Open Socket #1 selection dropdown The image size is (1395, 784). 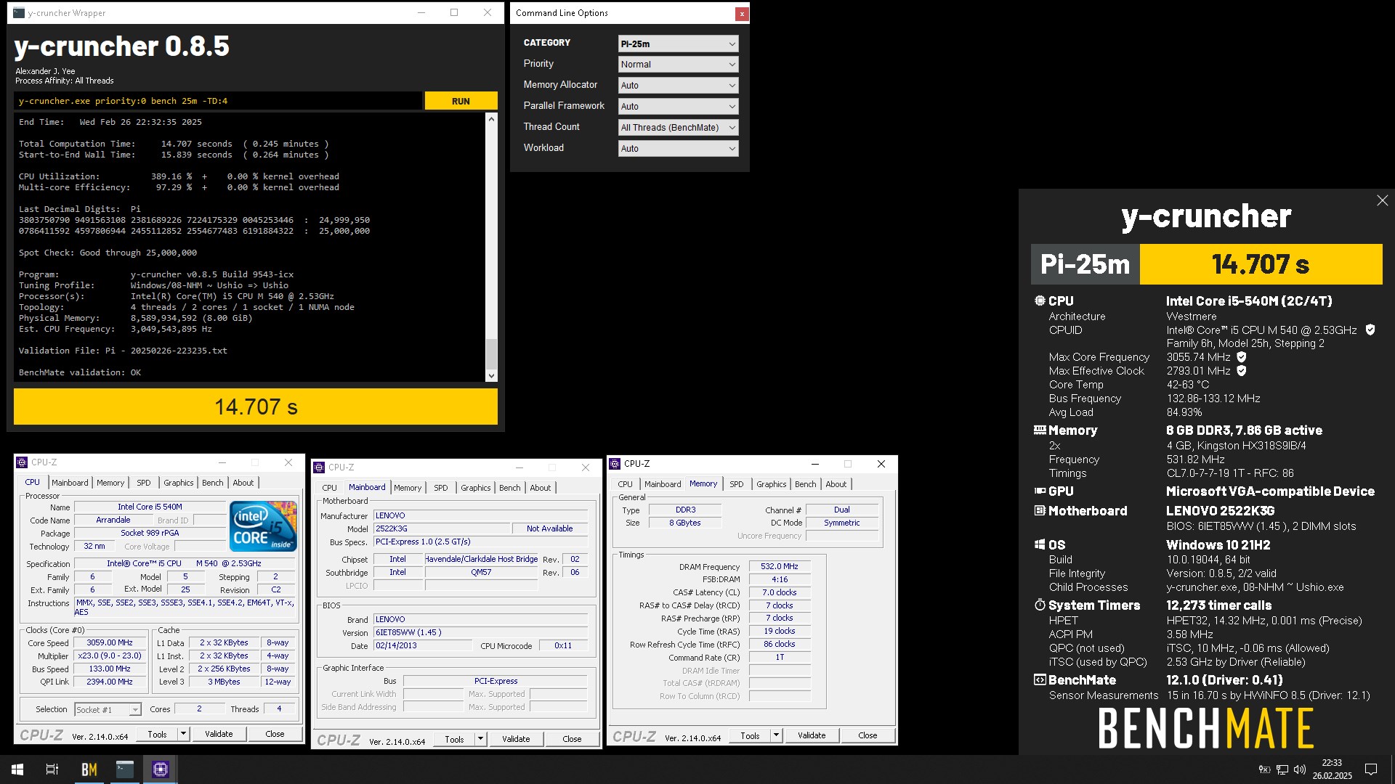(108, 709)
